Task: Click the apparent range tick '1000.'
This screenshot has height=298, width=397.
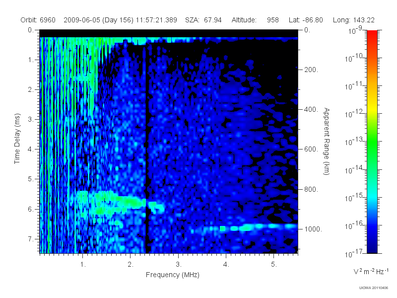Action: point(313,229)
